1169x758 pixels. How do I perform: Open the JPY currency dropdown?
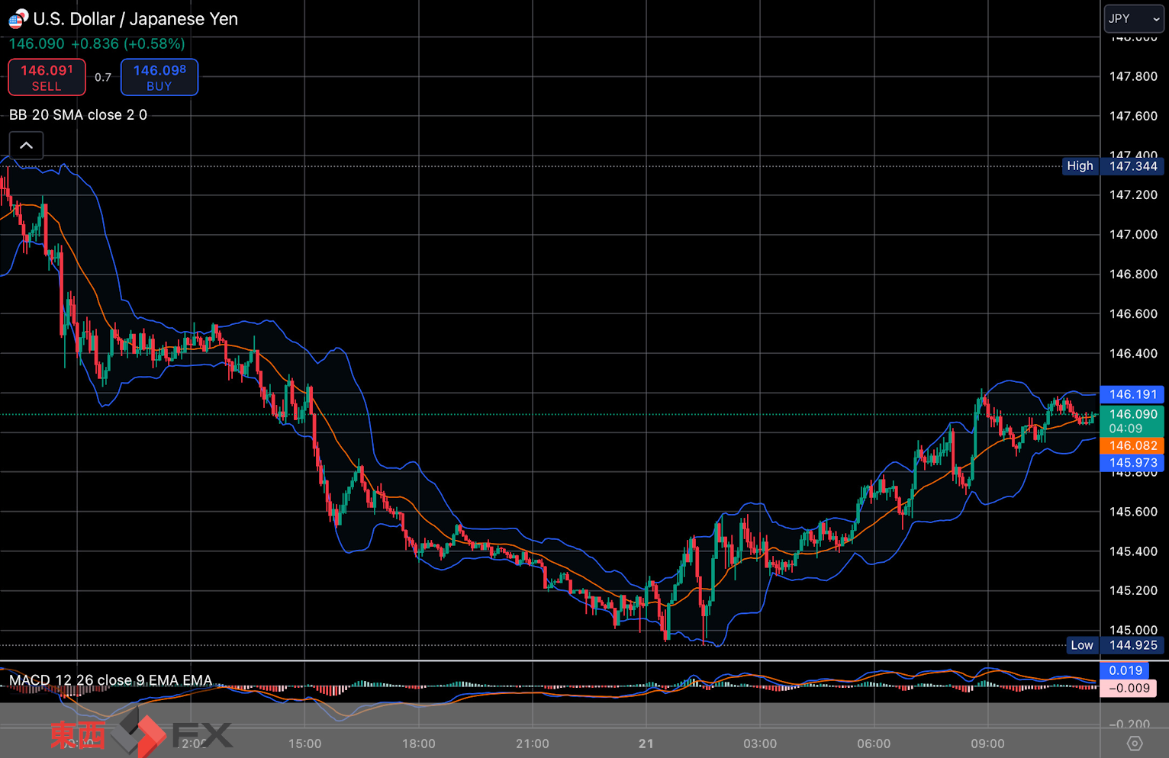(x=1134, y=18)
